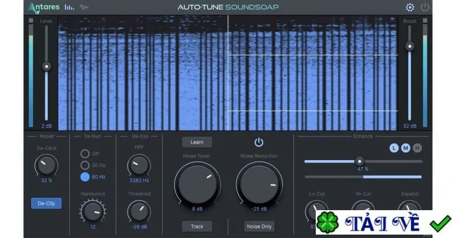Enable the L band in Enhance
This screenshot has height=238, width=456.
pyautogui.click(x=394, y=148)
